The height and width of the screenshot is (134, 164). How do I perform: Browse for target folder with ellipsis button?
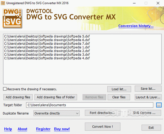[x=159, y=105]
